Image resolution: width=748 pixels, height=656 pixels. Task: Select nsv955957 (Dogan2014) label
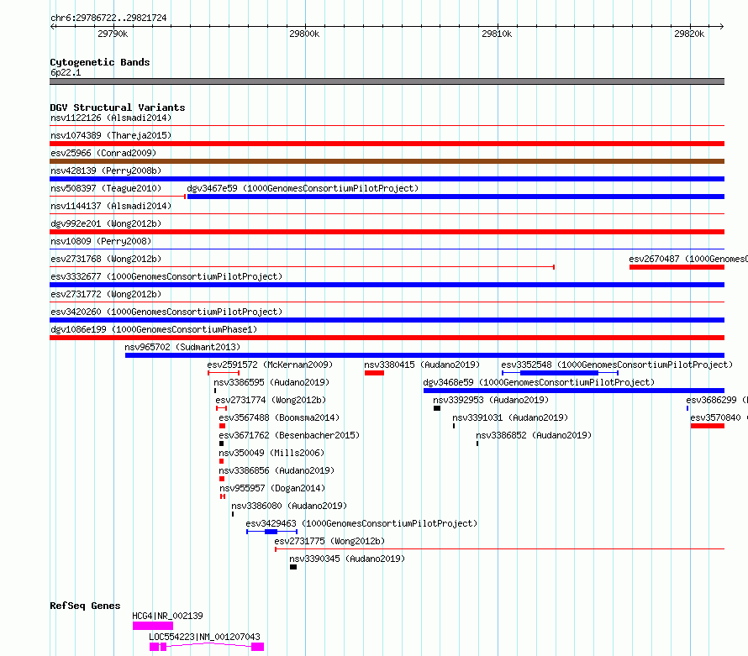pyautogui.click(x=272, y=488)
